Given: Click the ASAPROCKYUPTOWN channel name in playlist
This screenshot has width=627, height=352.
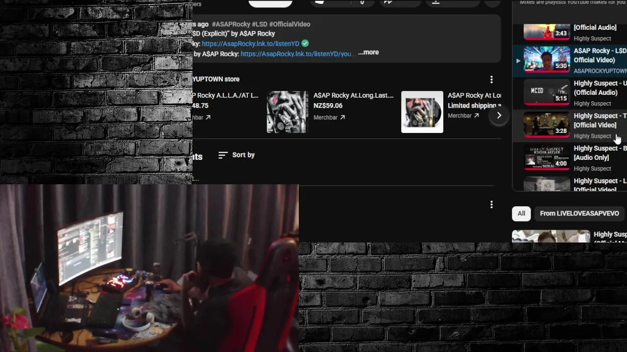Looking at the screenshot, I should click(x=600, y=71).
